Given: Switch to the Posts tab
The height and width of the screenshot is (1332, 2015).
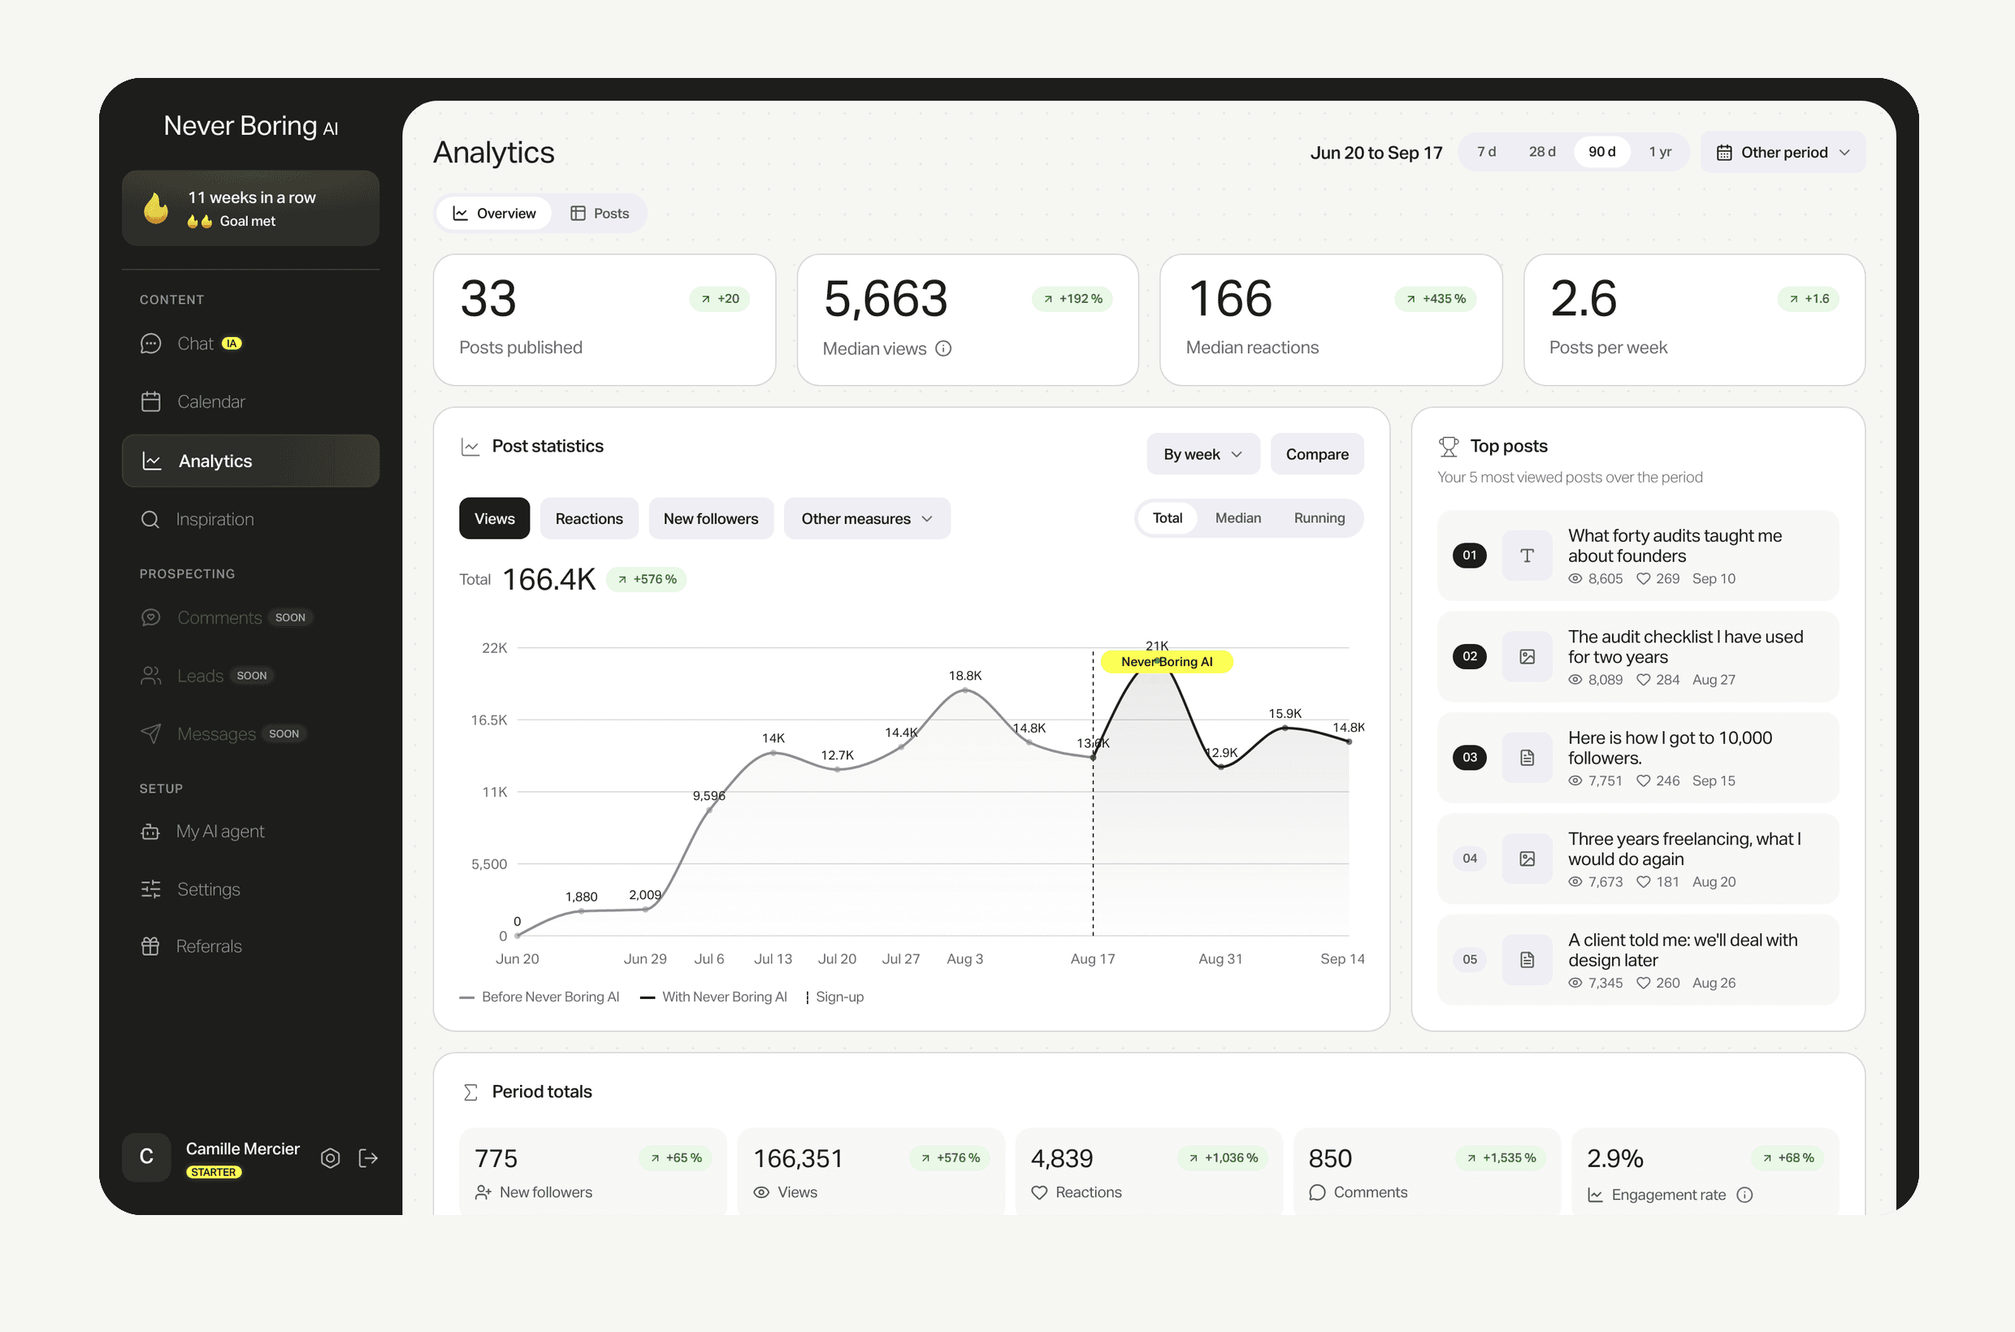Looking at the screenshot, I should click(x=600, y=214).
